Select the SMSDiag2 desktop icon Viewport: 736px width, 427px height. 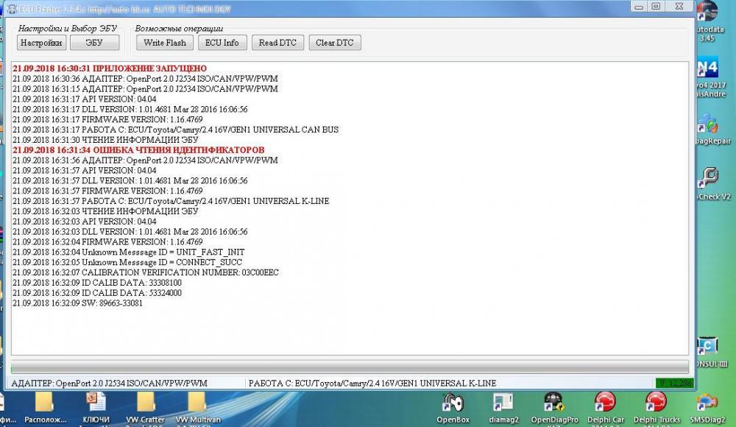point(707,403)
